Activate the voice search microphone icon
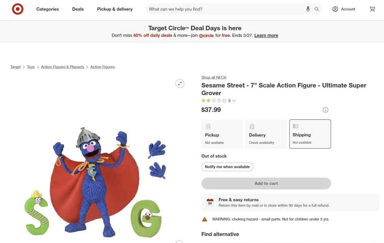384x243 pixels. pyautogui.click(x=308, y=9)
